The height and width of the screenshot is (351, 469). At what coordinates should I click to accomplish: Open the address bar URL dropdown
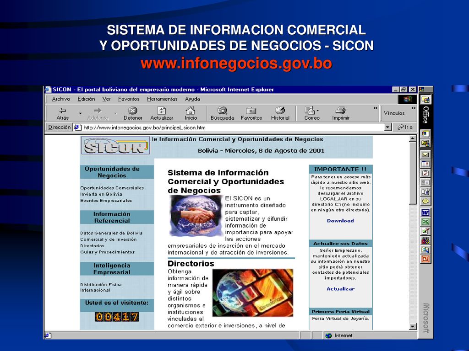tap(387, 128)
